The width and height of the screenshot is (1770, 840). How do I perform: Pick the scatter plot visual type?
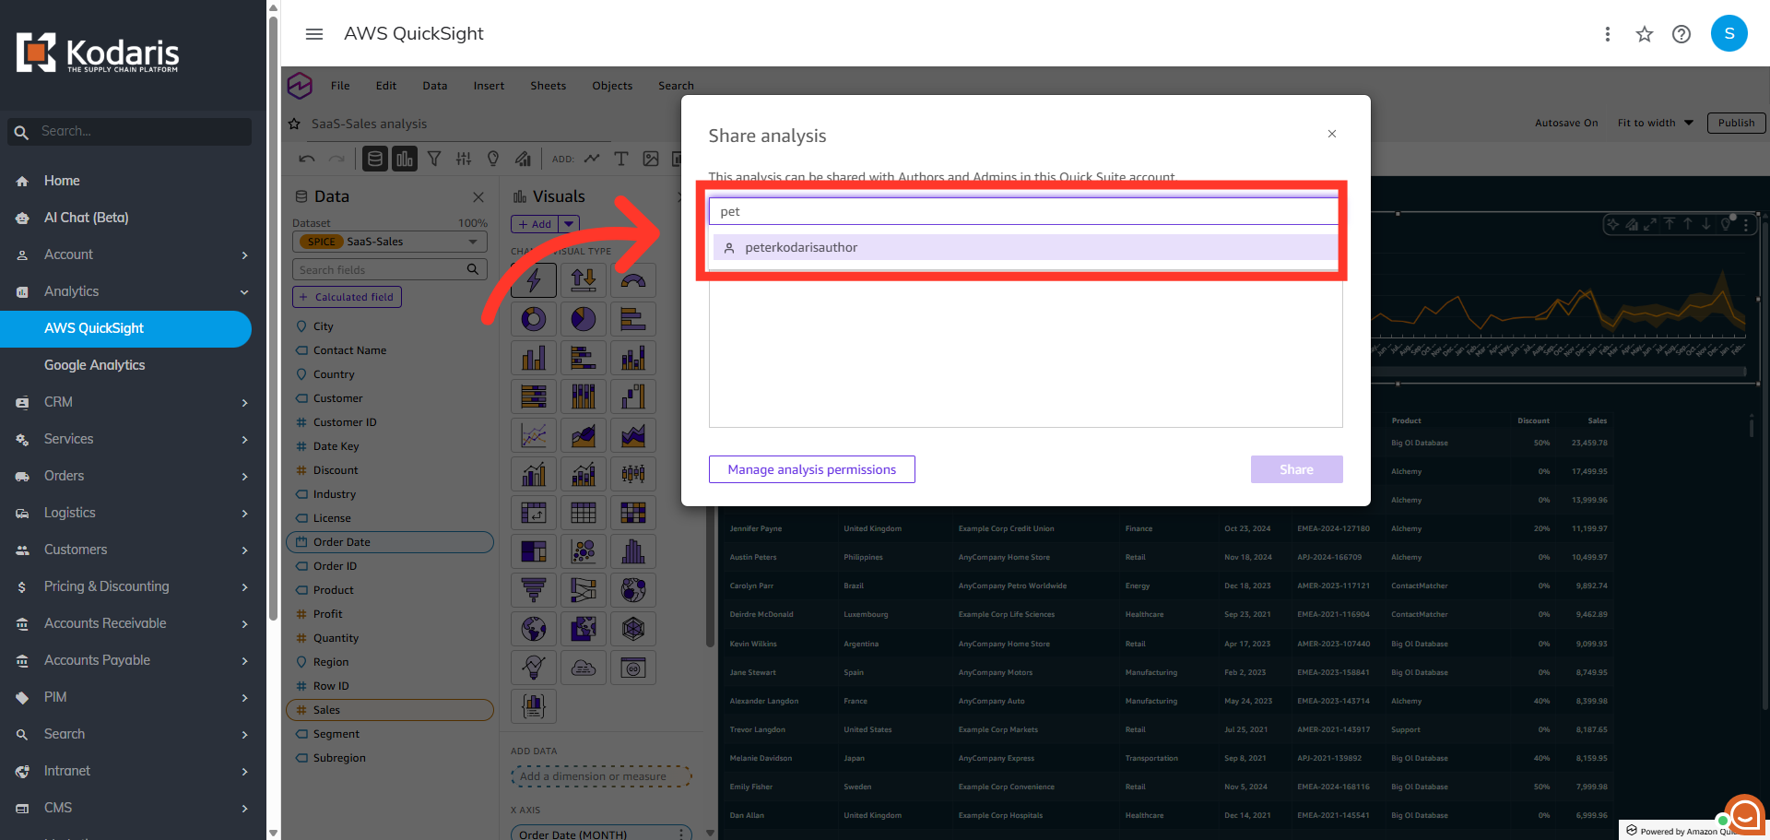tap(584, 551)
